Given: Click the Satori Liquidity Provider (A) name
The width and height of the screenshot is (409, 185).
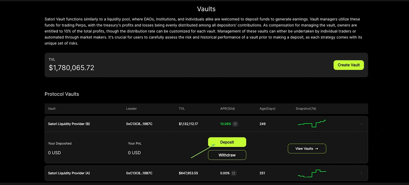Looking at the screenshot, I should (69, 173).
